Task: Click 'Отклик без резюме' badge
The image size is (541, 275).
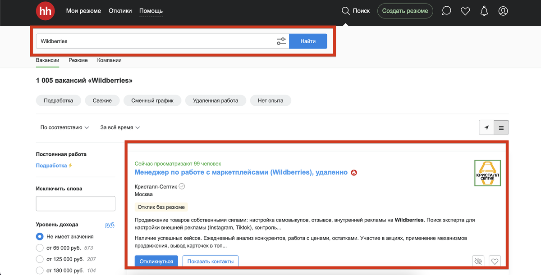Action: click(x=161, y=207)
